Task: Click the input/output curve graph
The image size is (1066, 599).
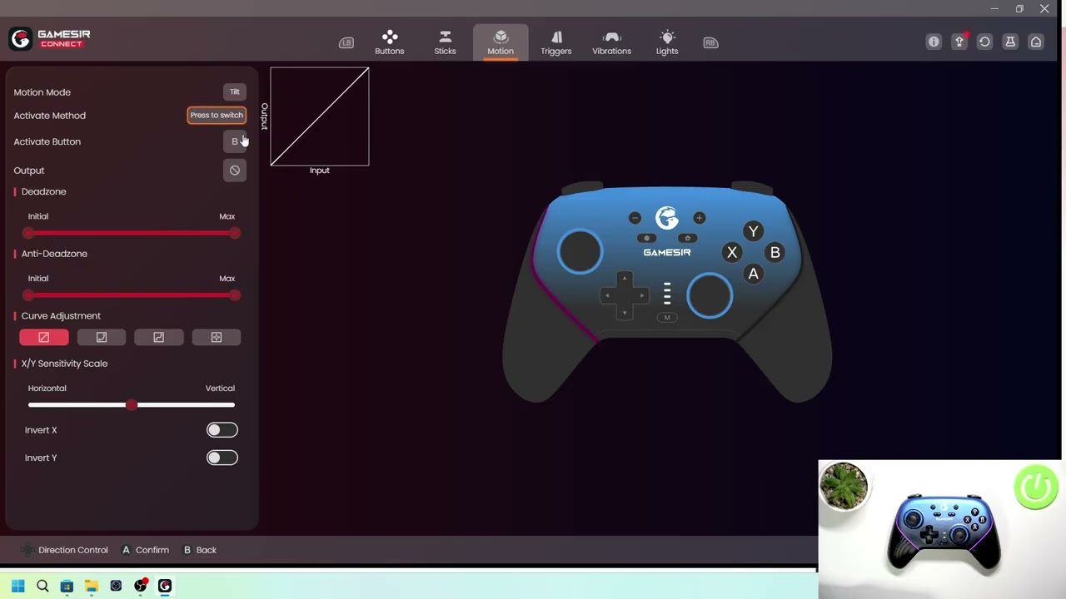Action: pos(320,116)
